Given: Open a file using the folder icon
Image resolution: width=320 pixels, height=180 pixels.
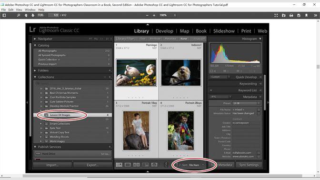Looking at the screenshot, I should pyautogui.click(x=284, y=15).
